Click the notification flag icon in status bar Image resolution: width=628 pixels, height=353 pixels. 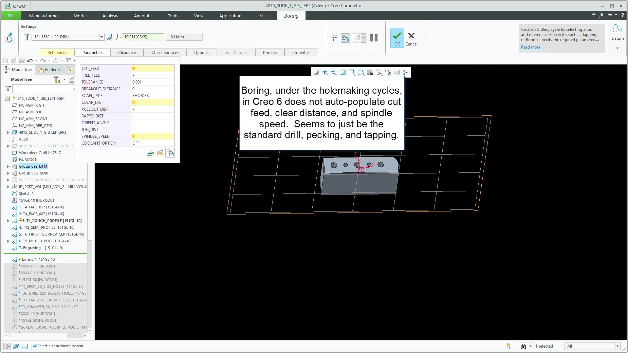[509, 346]
